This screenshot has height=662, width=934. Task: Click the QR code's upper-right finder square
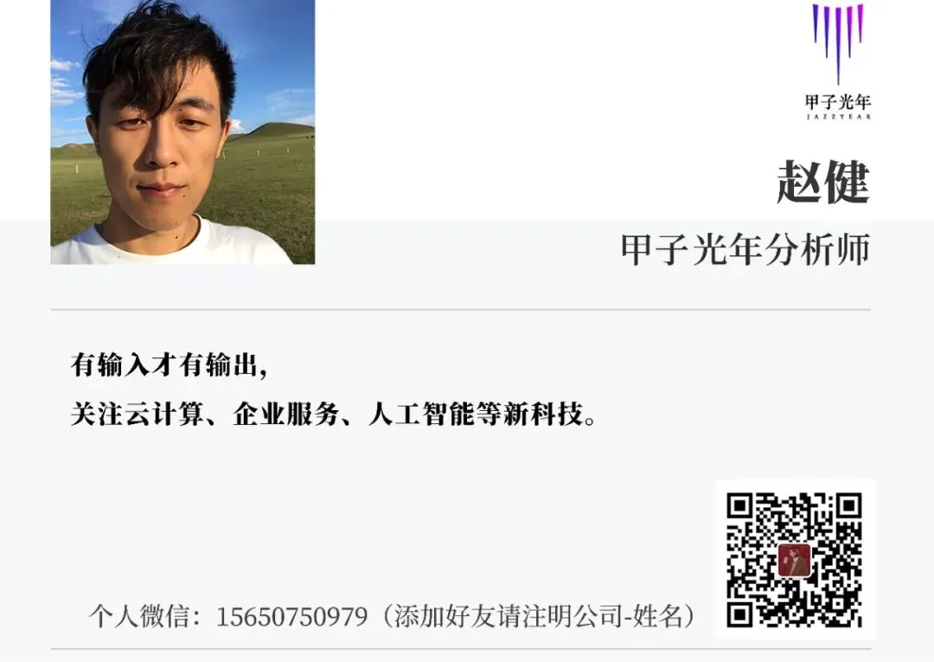pyautogui.click(x=848, y=506)
